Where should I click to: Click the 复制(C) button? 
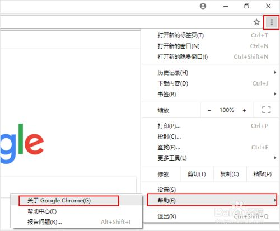[x=230, y=174]
